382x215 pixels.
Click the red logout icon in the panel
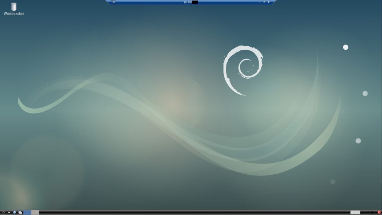point(379,212)
